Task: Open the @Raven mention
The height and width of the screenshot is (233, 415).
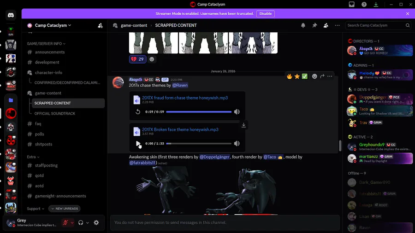Action: [180, 85]
